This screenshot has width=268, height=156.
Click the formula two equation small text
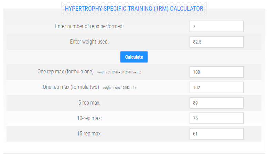(119, 88)
